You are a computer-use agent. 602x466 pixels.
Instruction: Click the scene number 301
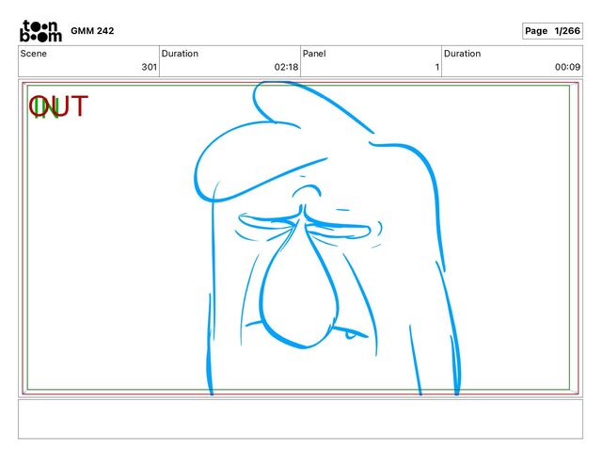click(x=149, y=67)
